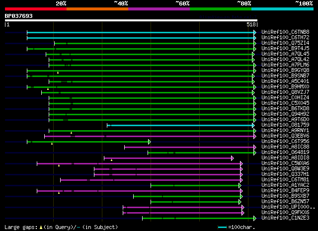Screen dimensions: 318x231
Task: Click the white query sequence bar
Action: pos(131,20)
